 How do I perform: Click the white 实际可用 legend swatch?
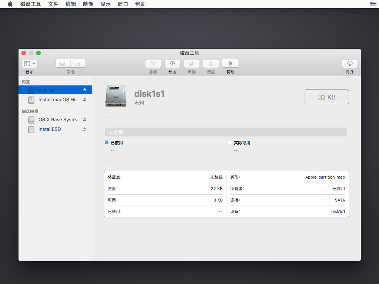click(230, 142)
